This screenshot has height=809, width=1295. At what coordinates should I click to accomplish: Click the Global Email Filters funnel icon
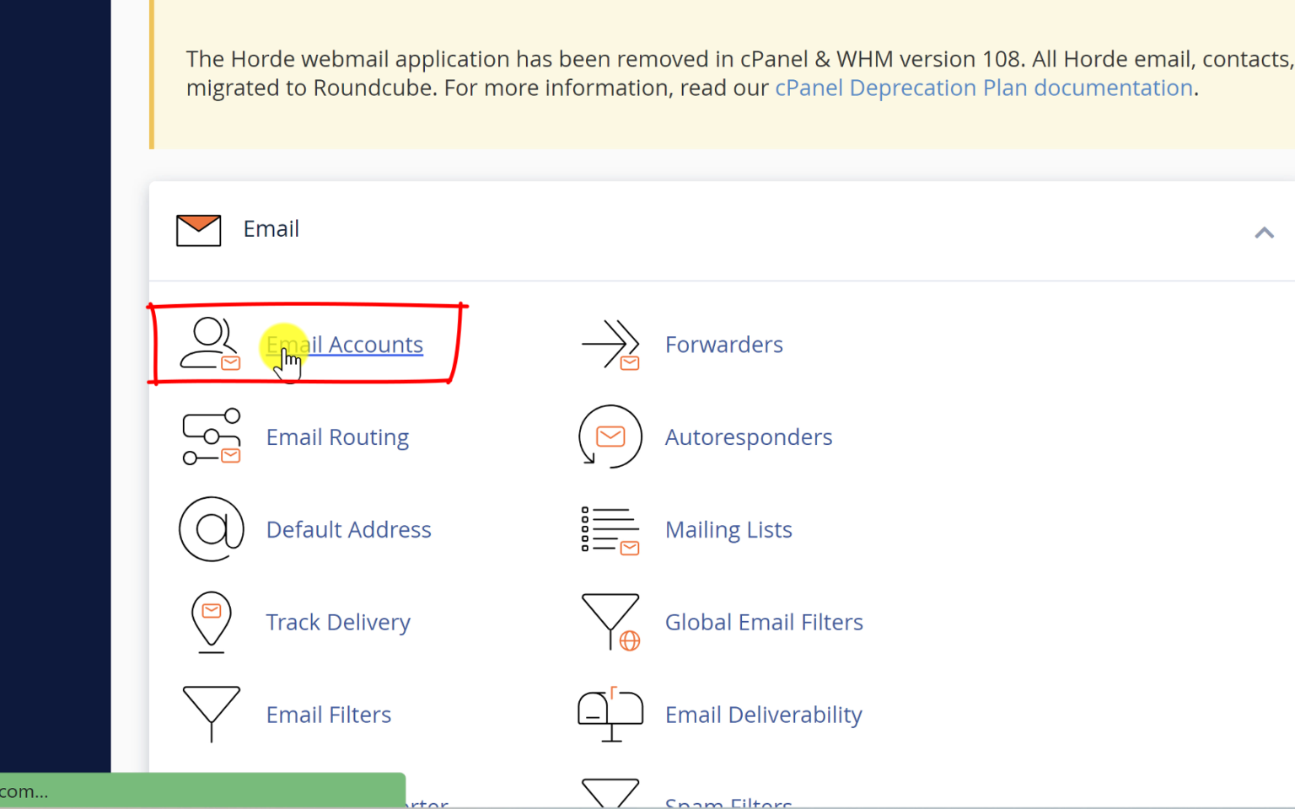pos(610,622)
